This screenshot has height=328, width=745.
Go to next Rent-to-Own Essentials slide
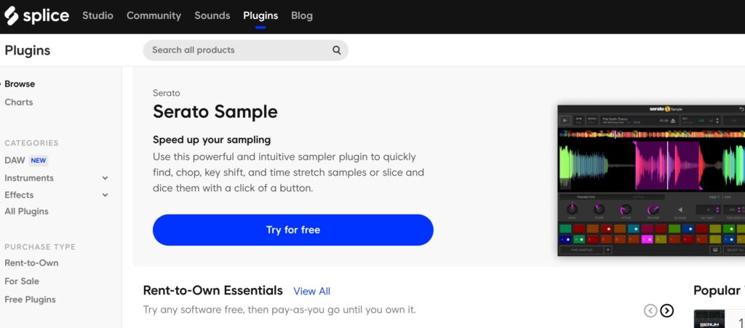tap(666, 311)
